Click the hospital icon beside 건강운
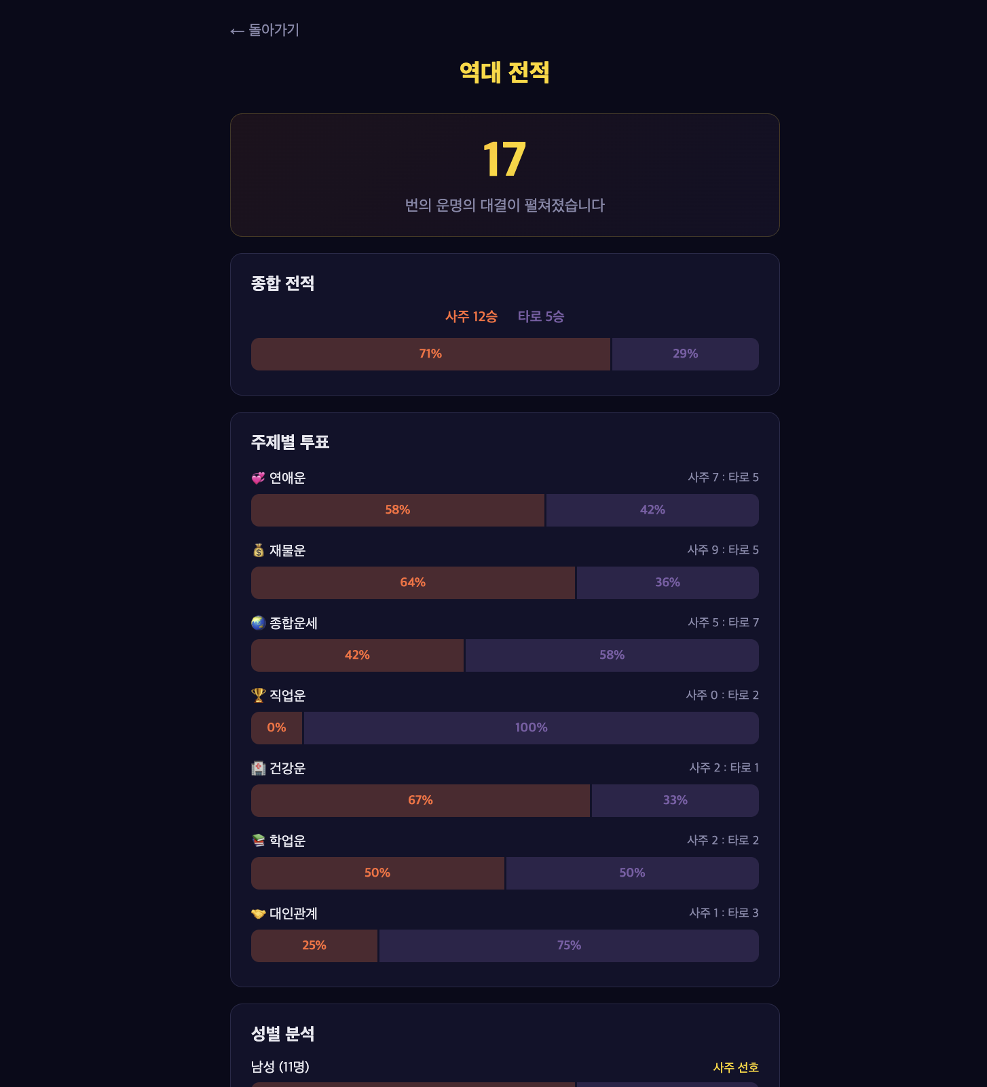987x1087 pixels. tap(258, 768)
